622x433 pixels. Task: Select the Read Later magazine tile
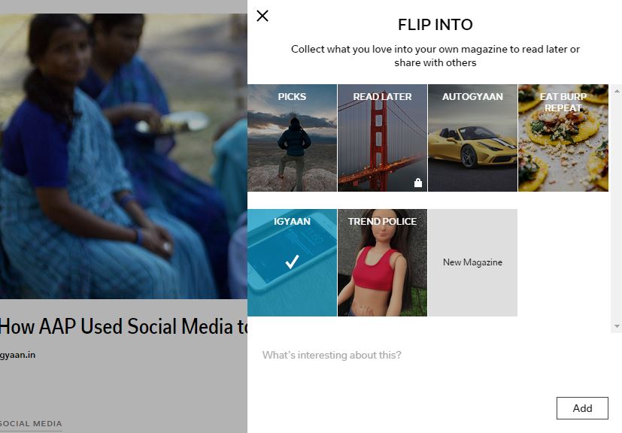tap(382, 138)
